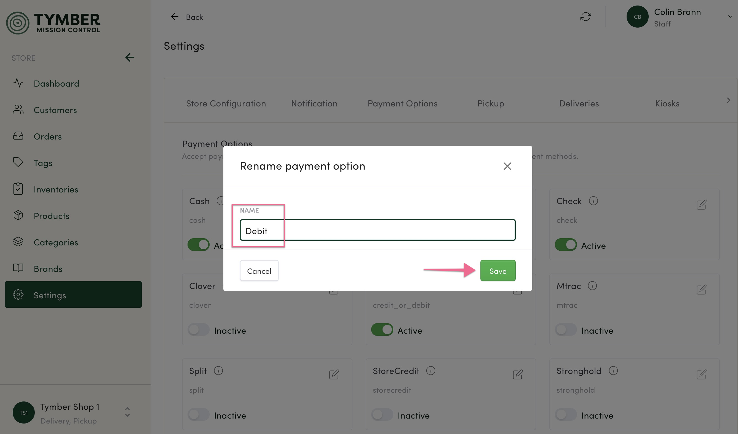The image size is (738, 434).
Task: Click the green Save button
Action: pyautogui.click(x=498, y=270)
